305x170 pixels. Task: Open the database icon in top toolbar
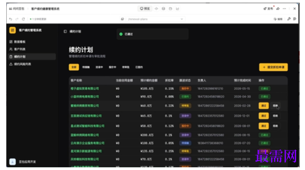164,8
